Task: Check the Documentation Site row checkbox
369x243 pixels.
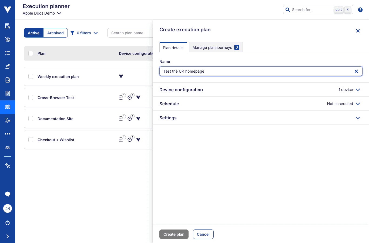Action: click(x=31, y=119)
